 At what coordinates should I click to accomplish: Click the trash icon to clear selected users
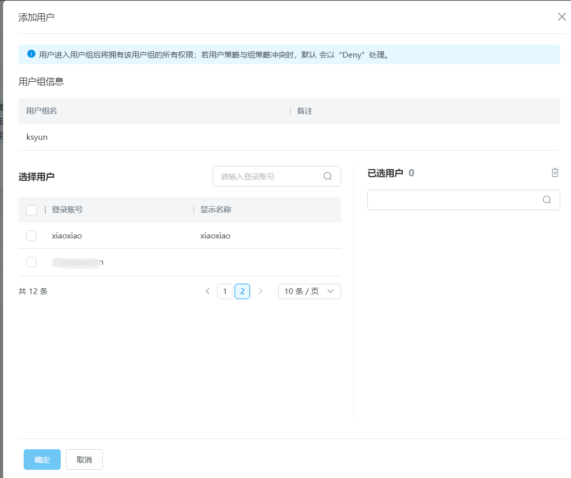click(555, 173)
